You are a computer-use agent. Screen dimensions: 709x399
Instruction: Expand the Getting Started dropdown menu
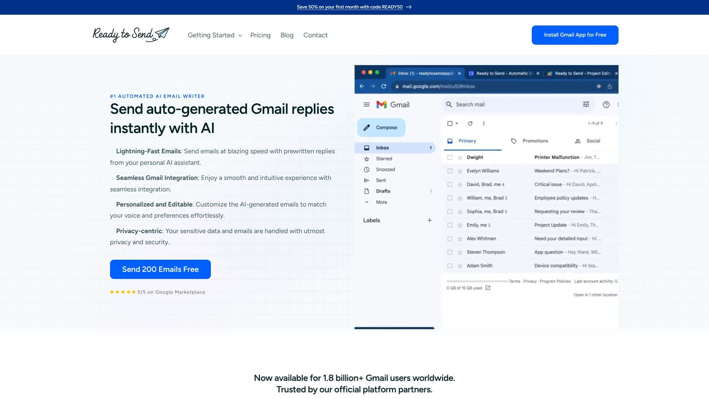pyautogui.click(x=215, y=35)
